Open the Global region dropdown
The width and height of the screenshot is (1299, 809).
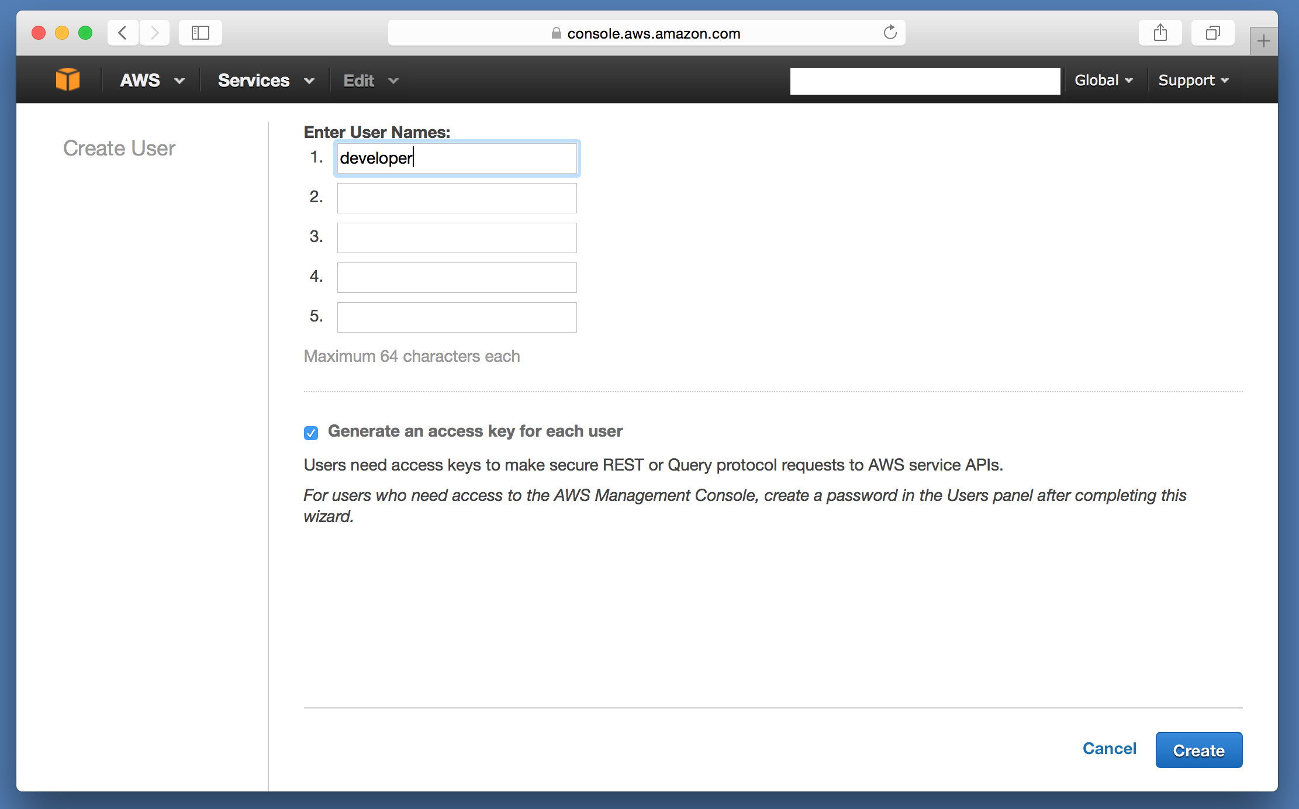tap(1103, 80)
